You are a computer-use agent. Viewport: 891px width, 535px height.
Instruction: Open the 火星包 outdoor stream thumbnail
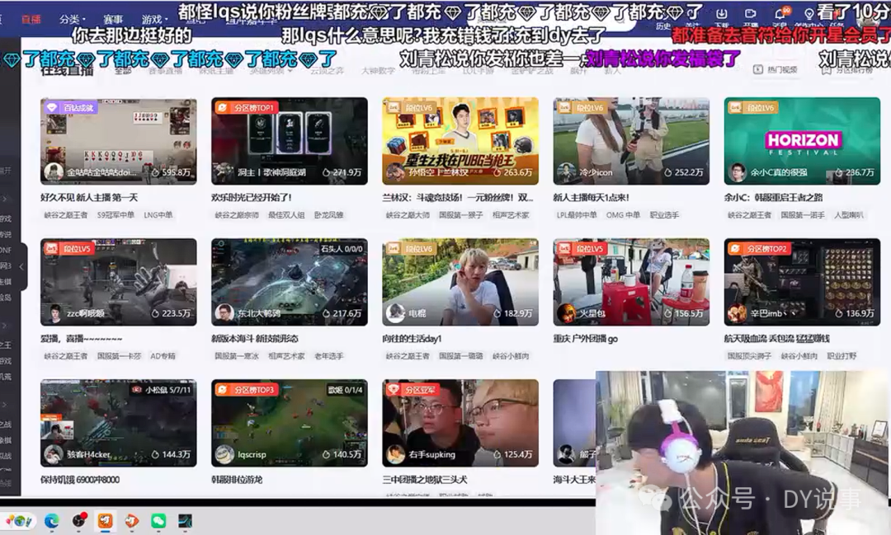pos(631,282)
